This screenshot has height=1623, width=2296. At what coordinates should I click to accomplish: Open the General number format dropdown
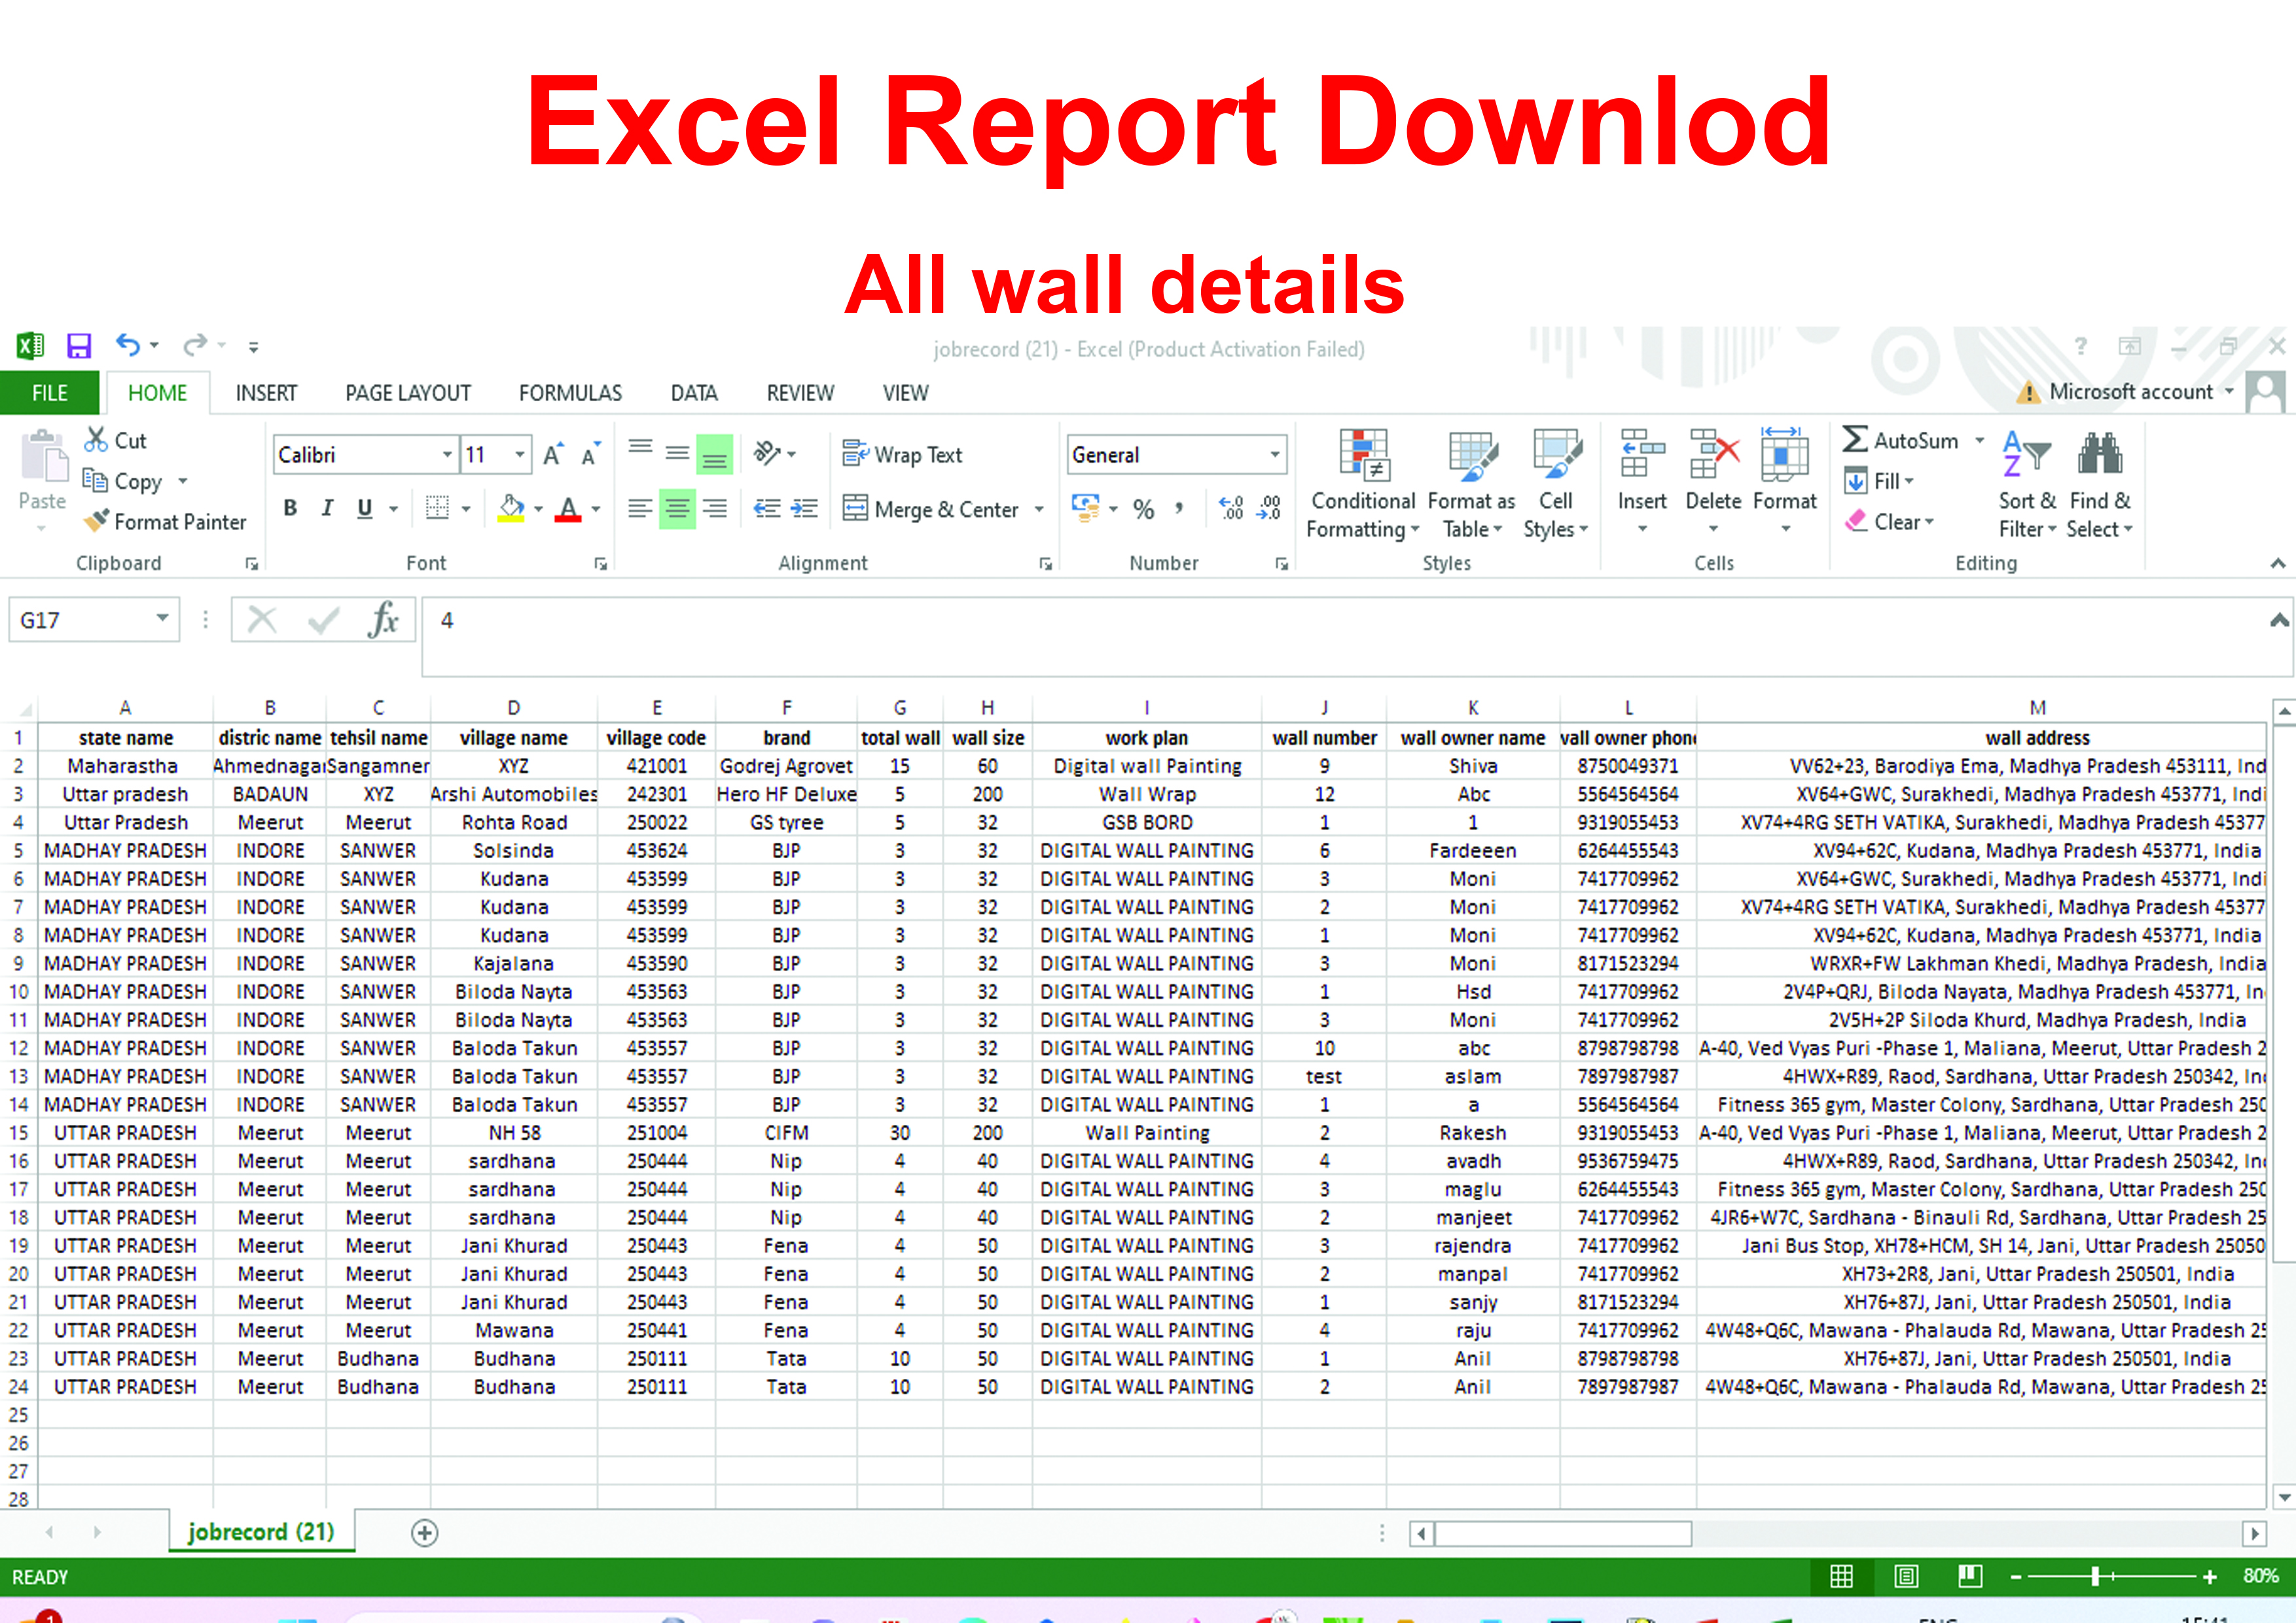[x=1275, y=454]
